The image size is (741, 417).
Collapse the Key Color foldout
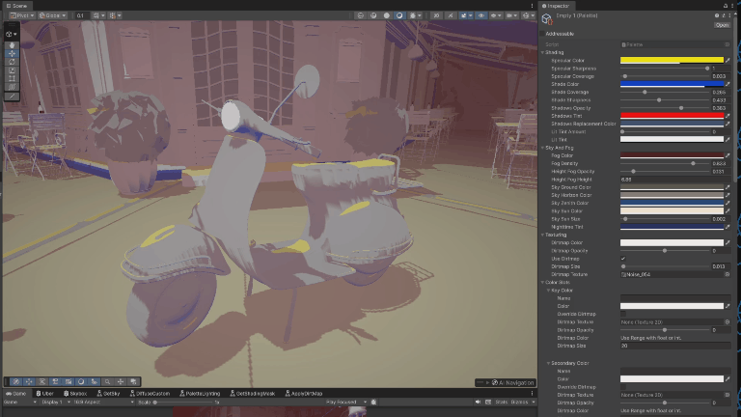[548, 291]
